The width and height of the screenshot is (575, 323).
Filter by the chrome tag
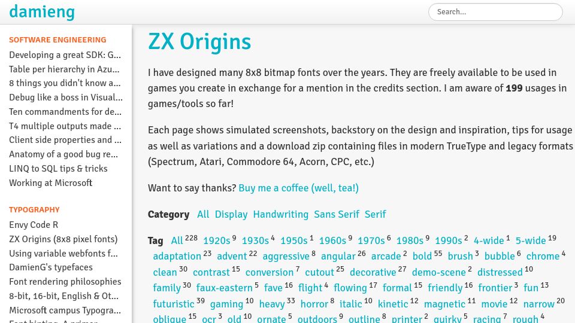point(543,257)
